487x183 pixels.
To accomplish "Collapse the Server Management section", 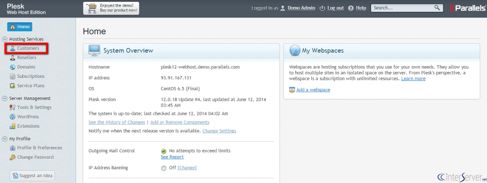I will [x=4, y=98].
